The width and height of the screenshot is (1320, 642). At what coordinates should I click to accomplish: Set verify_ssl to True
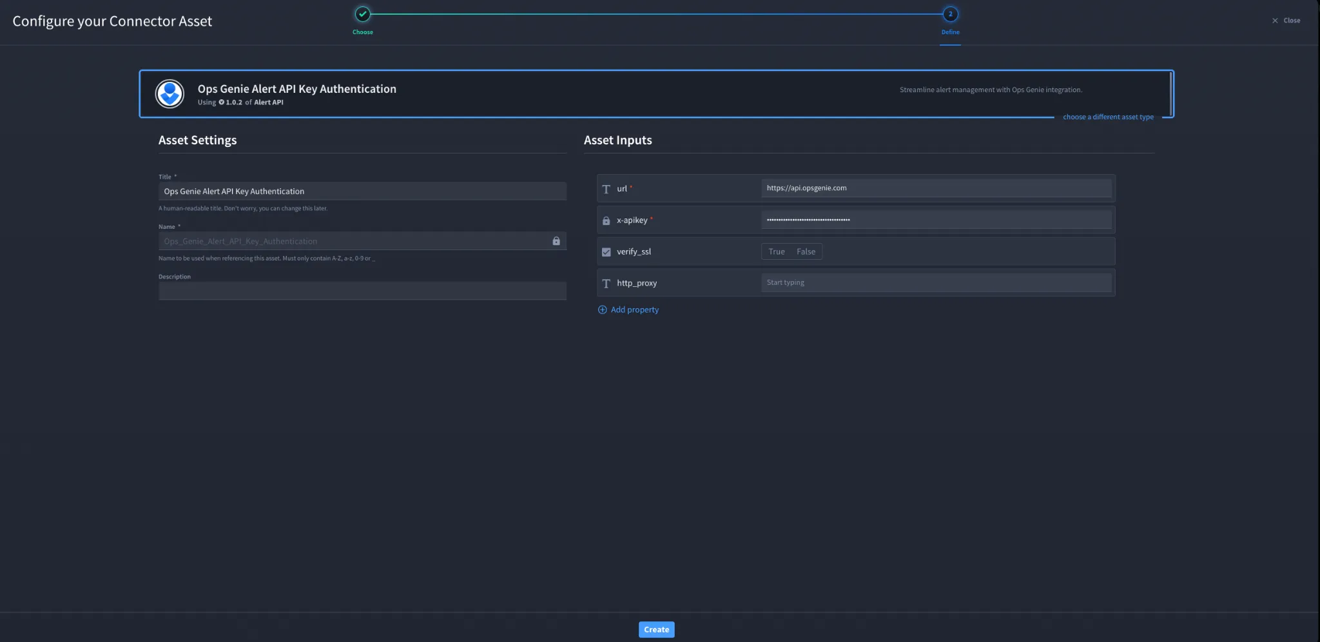pos(777,251)
